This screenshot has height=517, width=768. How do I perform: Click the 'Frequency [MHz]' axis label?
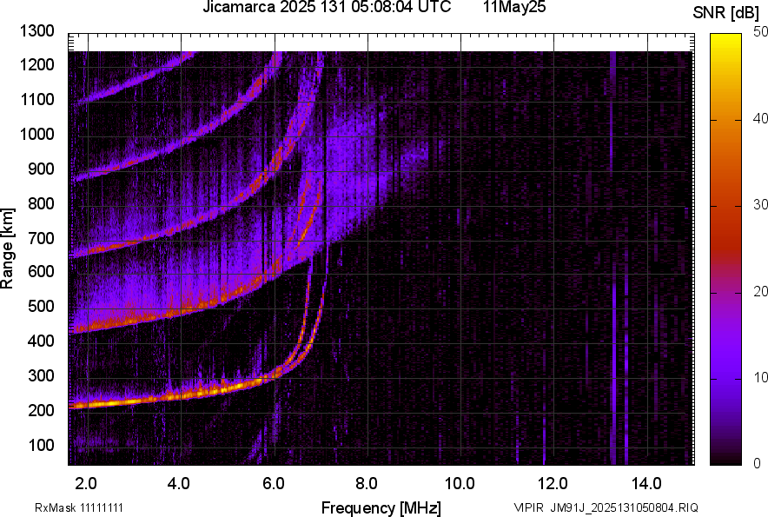click(381, 507)
